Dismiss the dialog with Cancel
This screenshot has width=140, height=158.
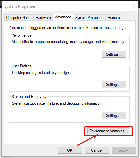[97, 150]
